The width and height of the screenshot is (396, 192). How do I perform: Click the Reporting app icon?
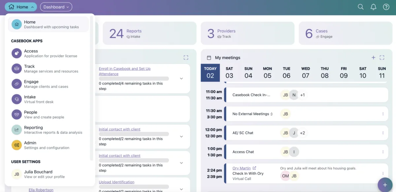[16, 130]
